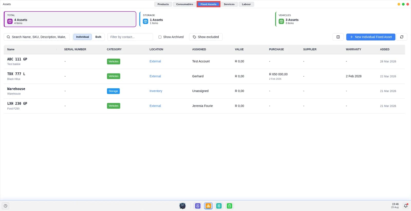Open the notifications bell icon

tap(406, 206)
